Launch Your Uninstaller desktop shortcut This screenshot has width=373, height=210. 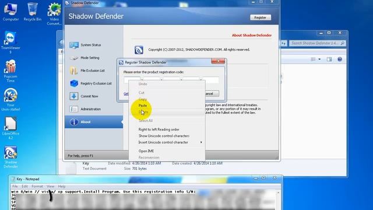click(10, 100)
